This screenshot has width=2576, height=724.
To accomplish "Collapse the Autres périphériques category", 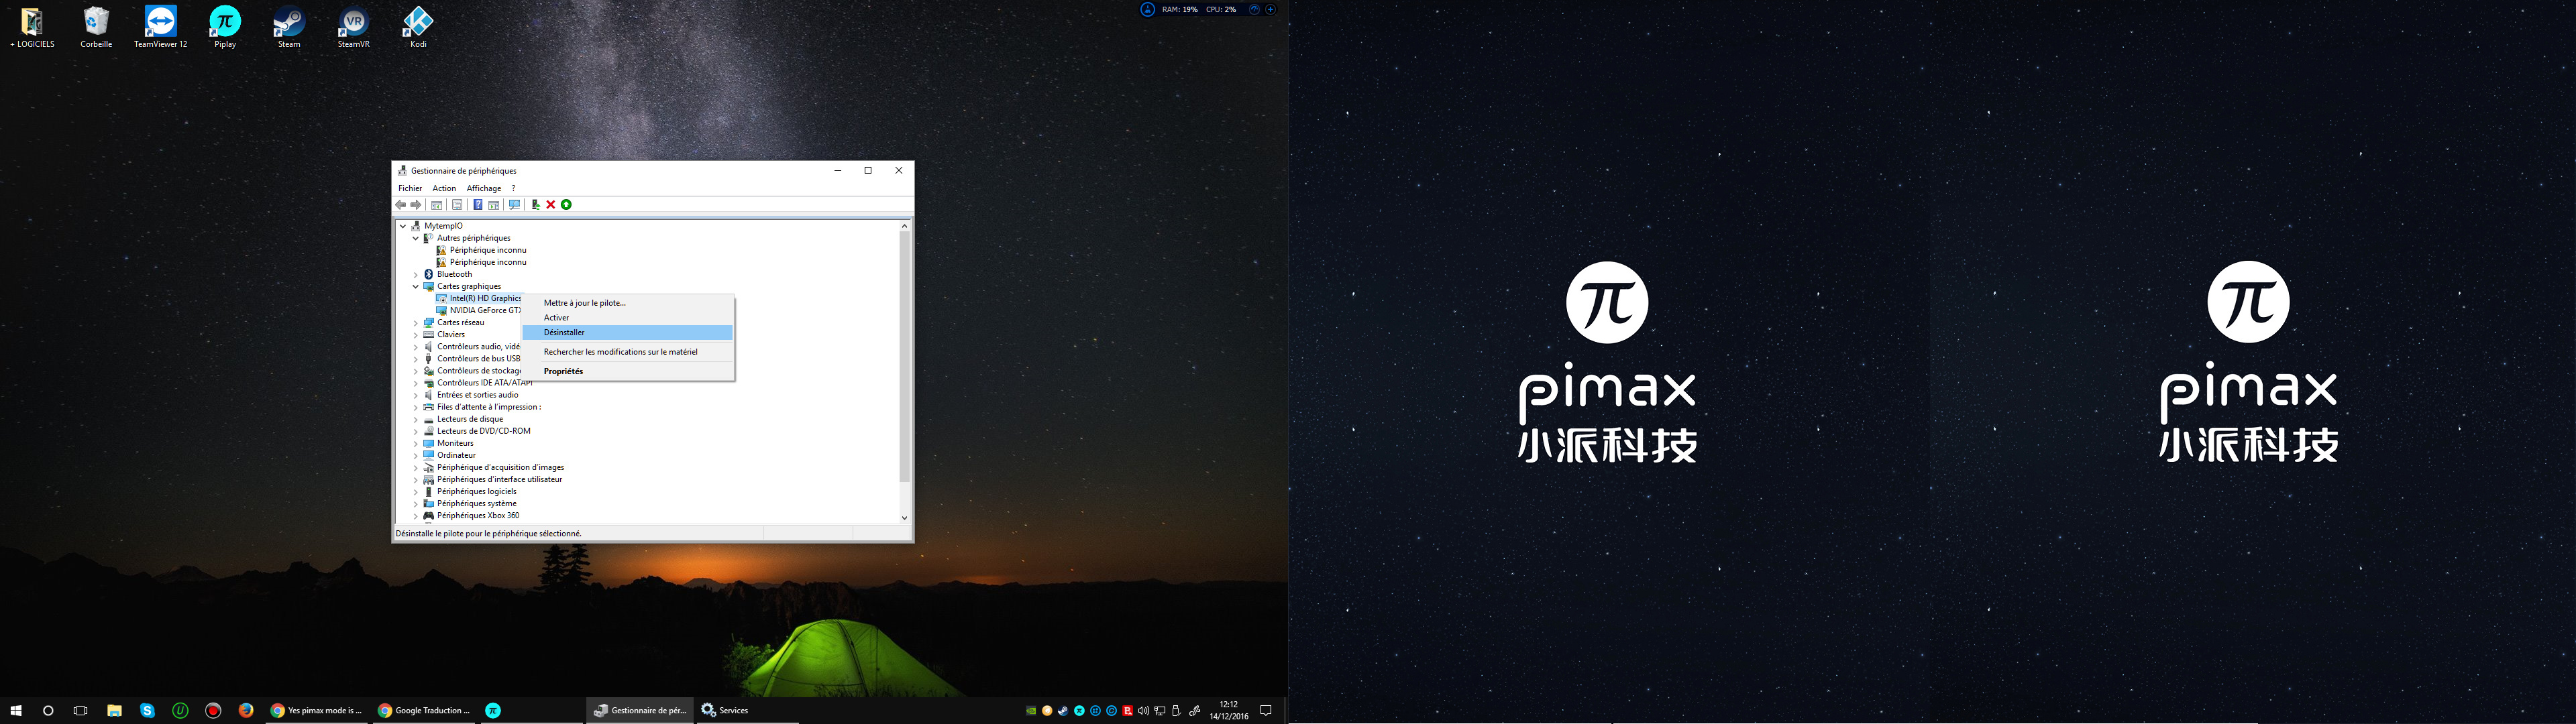I will 416,238.
